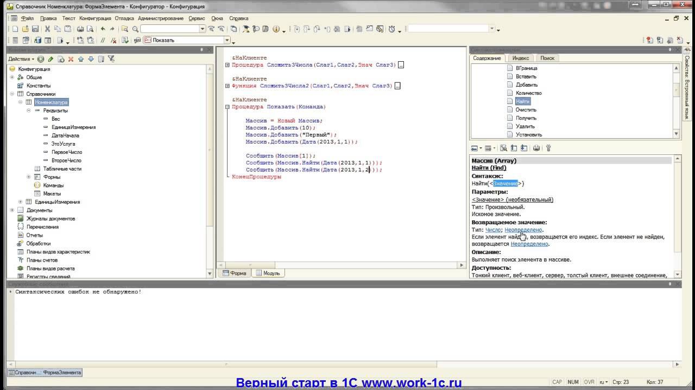The width and height of the screenshot is (695, 390).
Task: Select the Команды tree item
Action: 53,185
